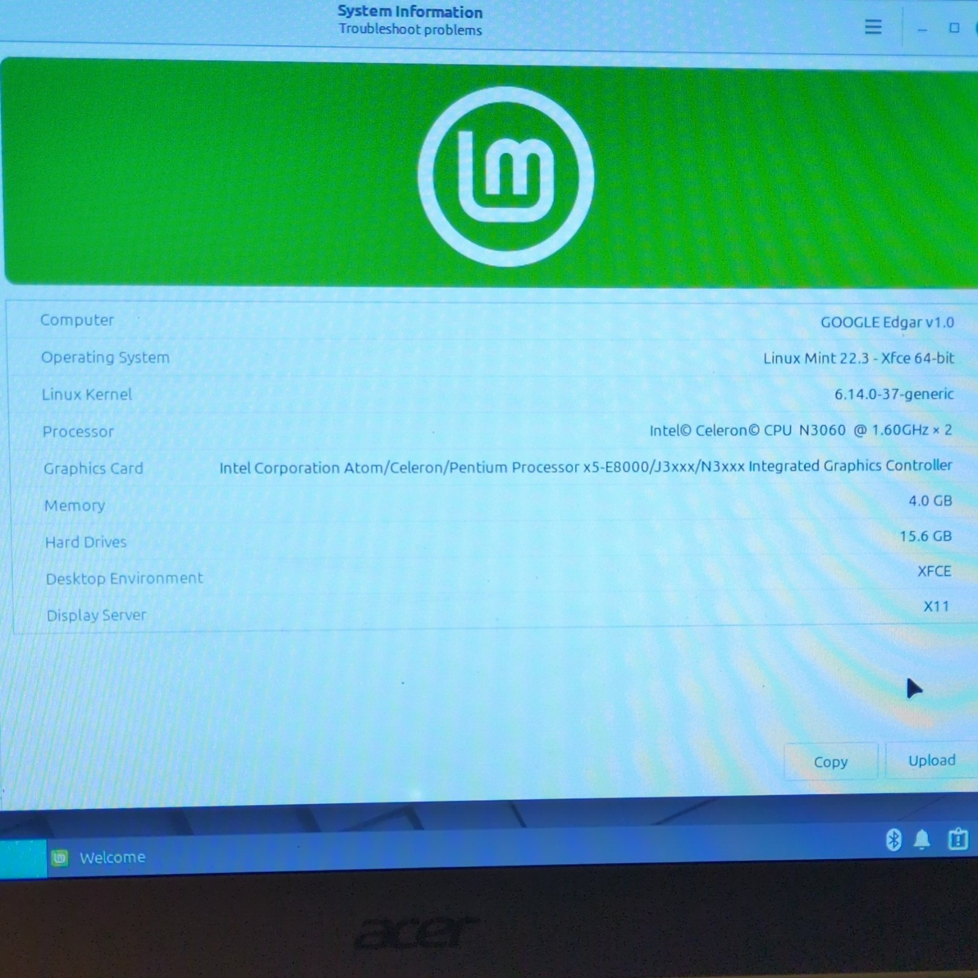This screenshot has width=978, height=978.
Task: Select the 'Desktop Environment' label
Action: 124,578
